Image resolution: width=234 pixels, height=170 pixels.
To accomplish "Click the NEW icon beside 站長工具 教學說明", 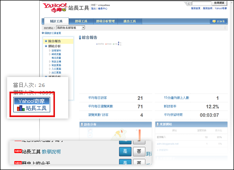I will pos(18,151).
